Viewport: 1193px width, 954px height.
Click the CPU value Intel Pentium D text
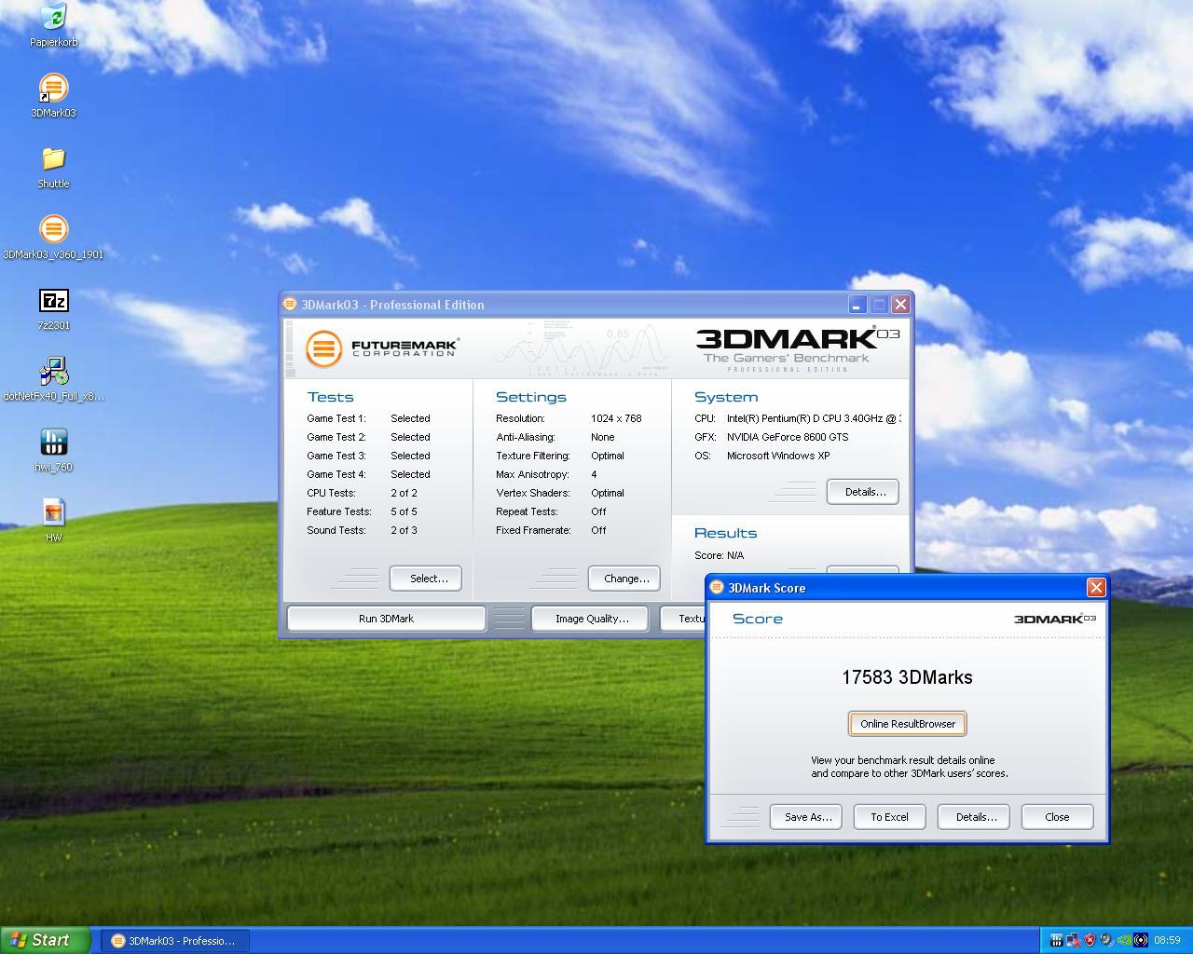click(x=814, y=418)
